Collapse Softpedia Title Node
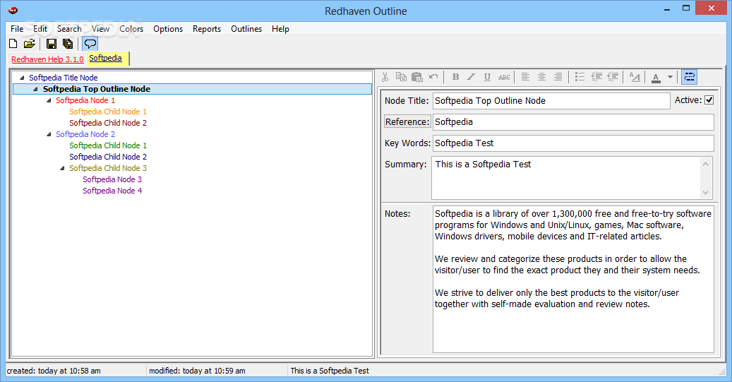 pos(22,78)
